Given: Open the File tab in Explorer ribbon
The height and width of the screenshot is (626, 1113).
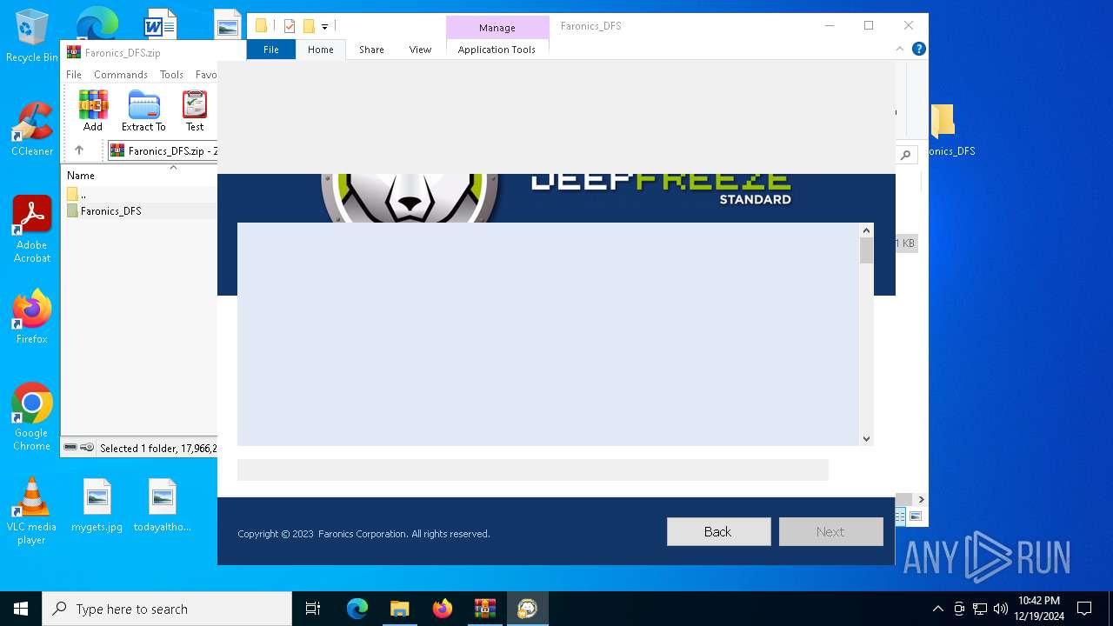Looking at the screenshot, I should 271,50.
